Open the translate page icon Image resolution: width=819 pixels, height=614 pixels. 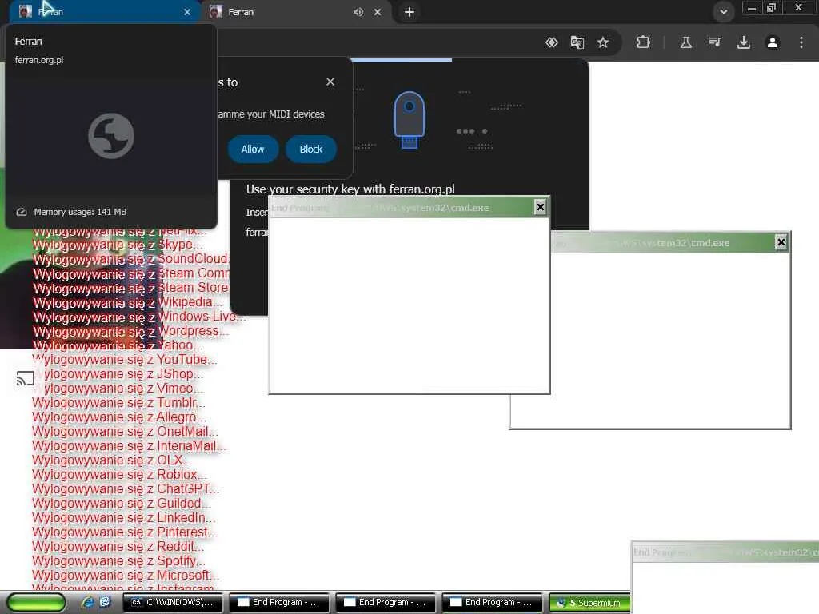577,42
